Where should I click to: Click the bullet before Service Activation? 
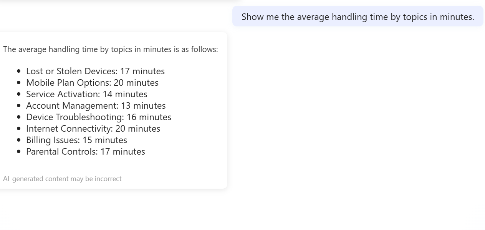point(19,94)
